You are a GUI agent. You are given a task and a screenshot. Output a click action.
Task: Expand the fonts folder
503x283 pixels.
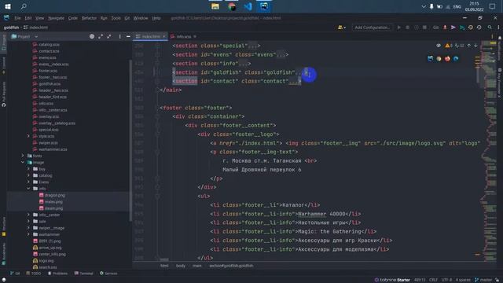23,156
